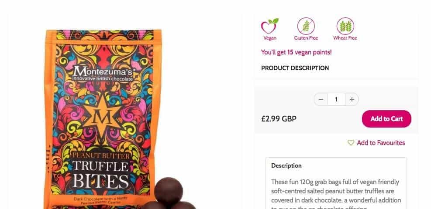
Task: Click the heart icon beside Add to Favourites
Action: pos(351,143)
